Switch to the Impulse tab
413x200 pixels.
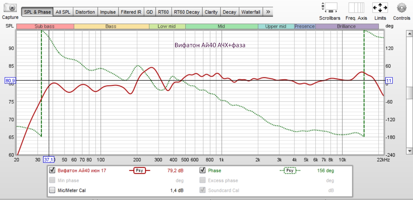point(108,12)
